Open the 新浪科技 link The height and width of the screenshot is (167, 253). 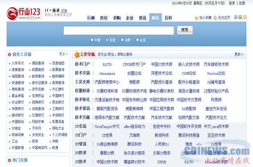[162, 135]
